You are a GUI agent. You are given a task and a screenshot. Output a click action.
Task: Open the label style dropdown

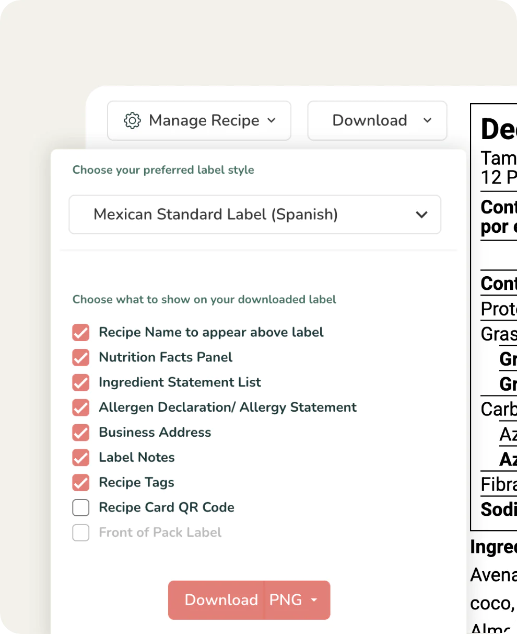coord(421,214)
